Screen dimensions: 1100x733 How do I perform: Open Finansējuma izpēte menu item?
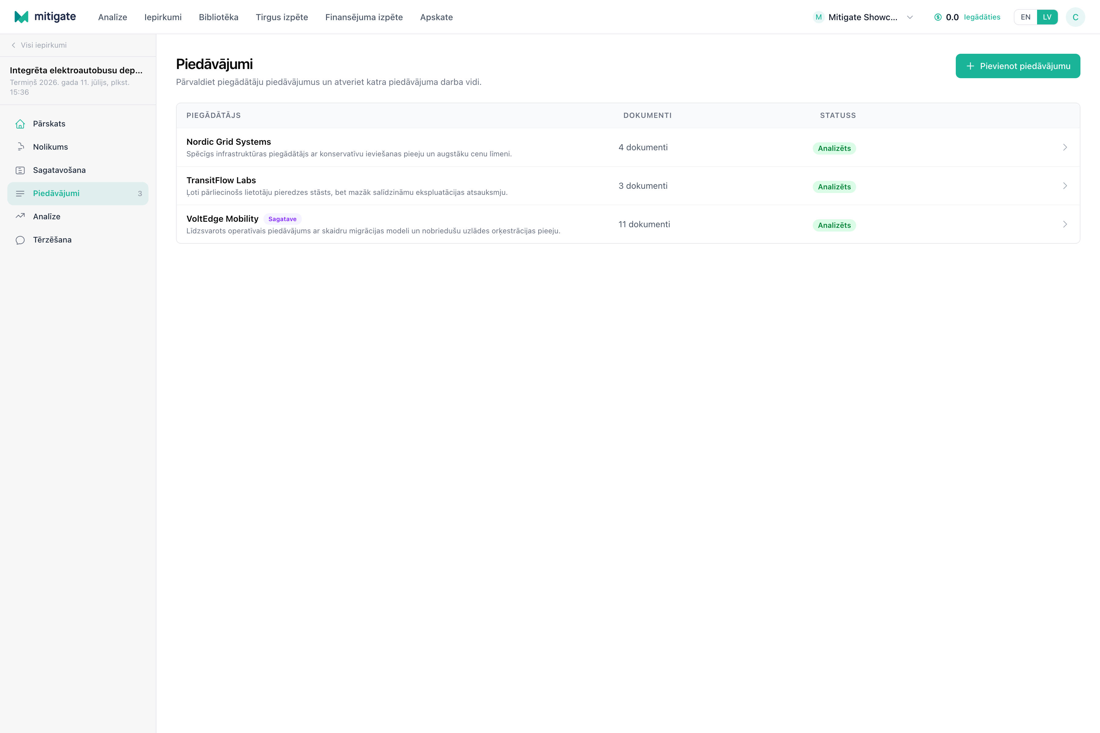pyautogui.click(x=364, y=17)
